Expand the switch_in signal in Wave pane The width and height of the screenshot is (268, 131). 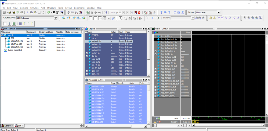click(x=156, y=51)
